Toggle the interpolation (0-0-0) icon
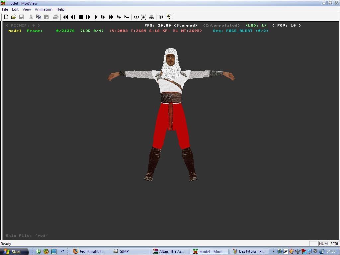 [136, 17]
